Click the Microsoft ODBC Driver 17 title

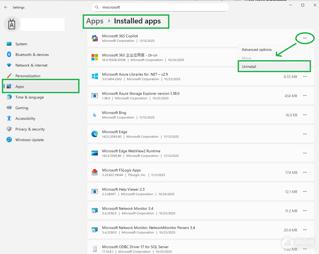click(x=135, y=247)
